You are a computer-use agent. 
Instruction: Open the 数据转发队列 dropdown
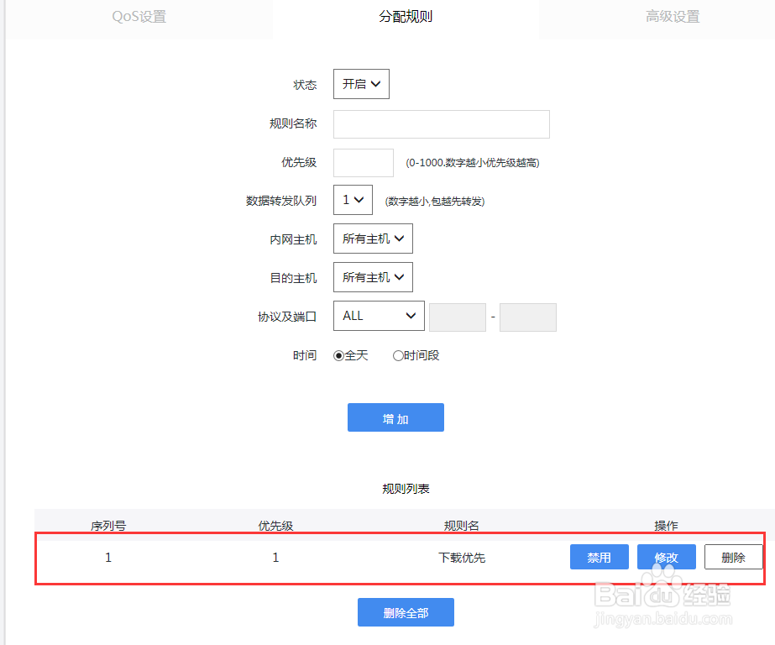click(x=353, y=200)
